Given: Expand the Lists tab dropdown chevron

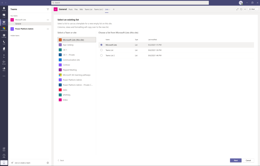Looking at the screenshot, I should click(x=110, y=9).
